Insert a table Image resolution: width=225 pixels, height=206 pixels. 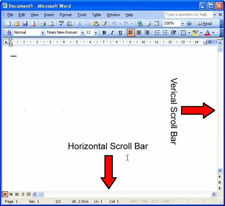(156, 24)
